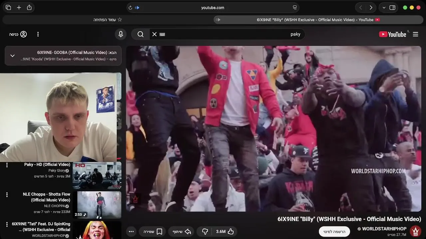The height and width of the screenshot is (239, 426).
Task: Click the 6IX9INE "Billy" video title
Action: coord(349,219)
